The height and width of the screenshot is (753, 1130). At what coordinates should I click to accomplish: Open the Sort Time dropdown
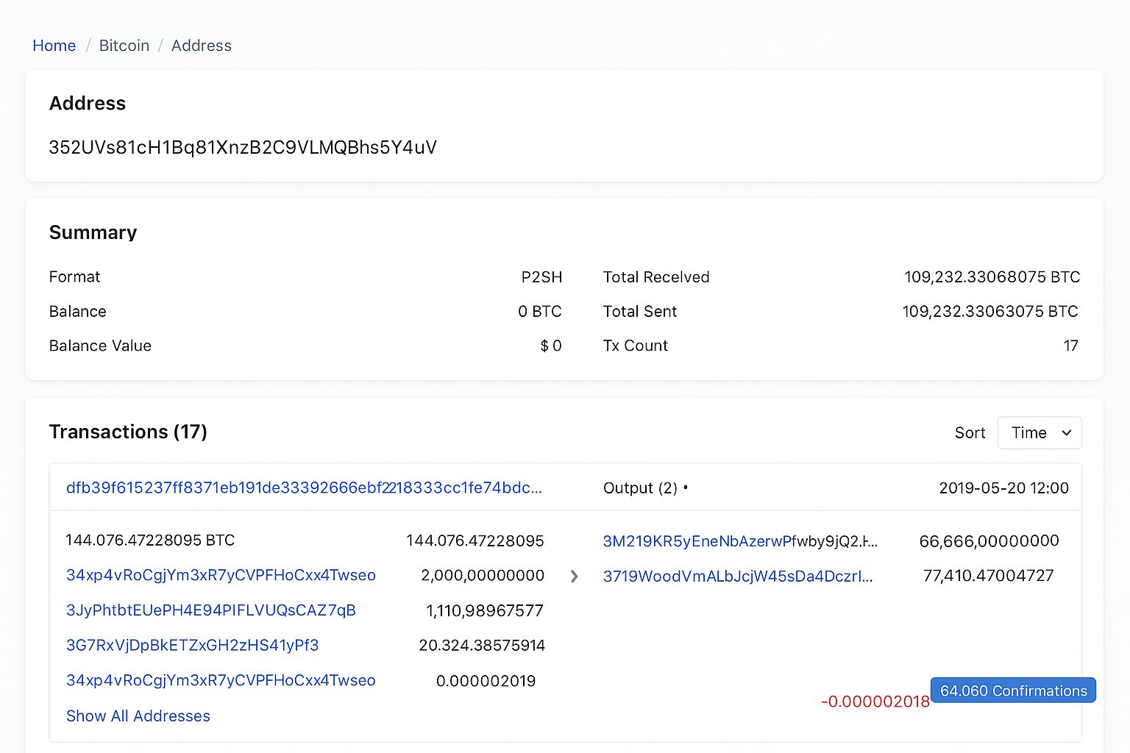[x=1039, y=432]
